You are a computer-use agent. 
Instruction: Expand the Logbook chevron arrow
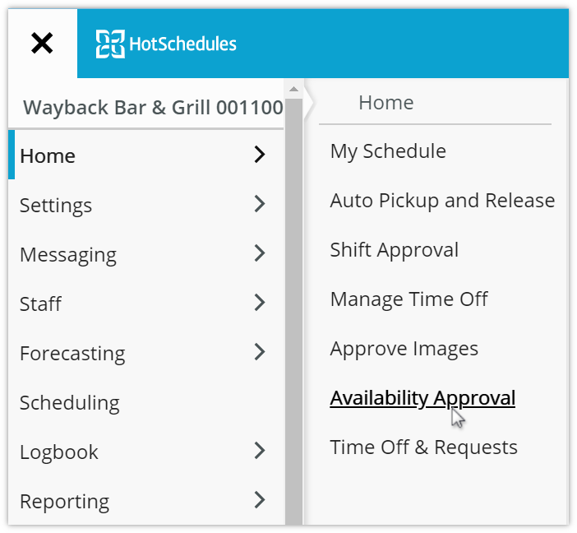(x=260, y=451)
